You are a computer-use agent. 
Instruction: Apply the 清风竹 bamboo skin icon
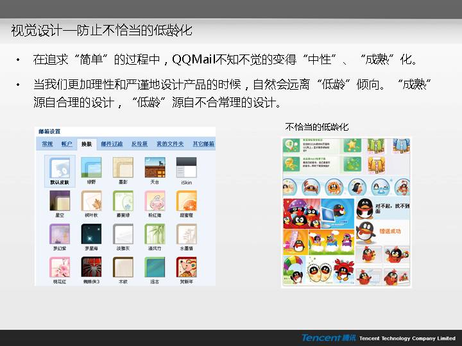pyautogui.click(x=154, y=234)
